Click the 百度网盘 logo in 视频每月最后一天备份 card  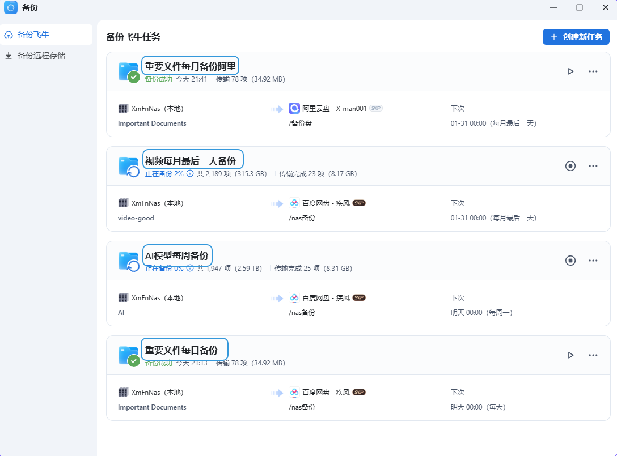coord(294,203)
